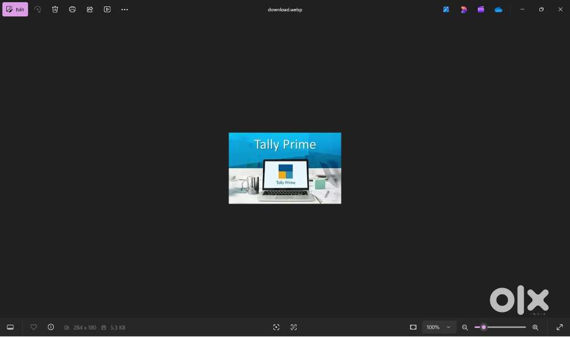The image size is (570, 337).
Task: Open the 100% zoom level dropdown
Action: tap(439, 327)
